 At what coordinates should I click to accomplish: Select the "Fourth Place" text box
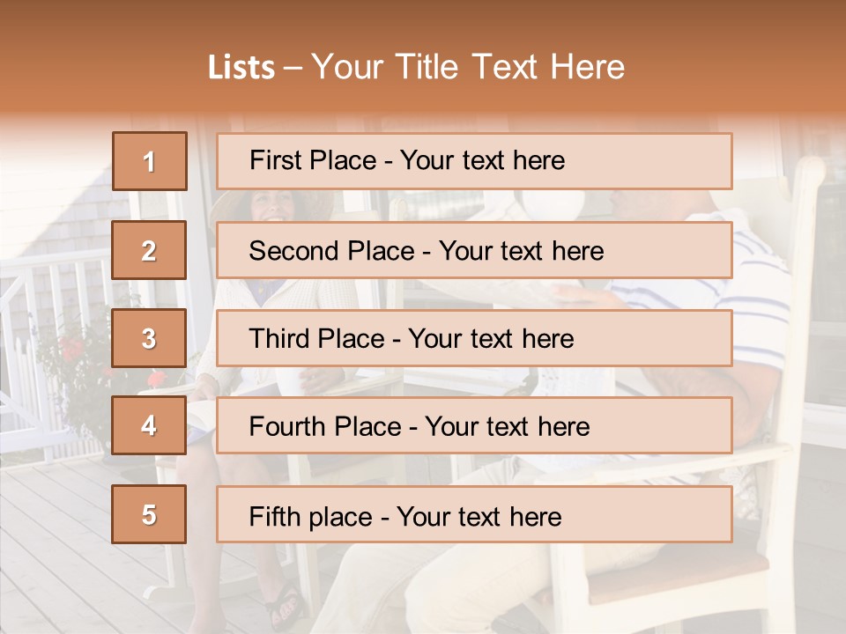[x=474, y=426]
